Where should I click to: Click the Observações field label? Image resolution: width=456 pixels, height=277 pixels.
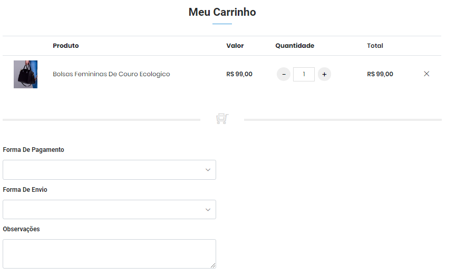[21, 229]
